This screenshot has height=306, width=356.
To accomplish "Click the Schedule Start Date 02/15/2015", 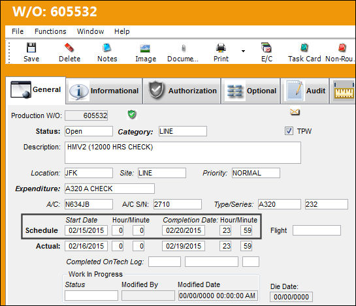I will 86,230.
